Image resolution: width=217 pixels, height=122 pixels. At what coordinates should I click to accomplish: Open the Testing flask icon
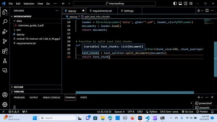[x=5, y=61]
